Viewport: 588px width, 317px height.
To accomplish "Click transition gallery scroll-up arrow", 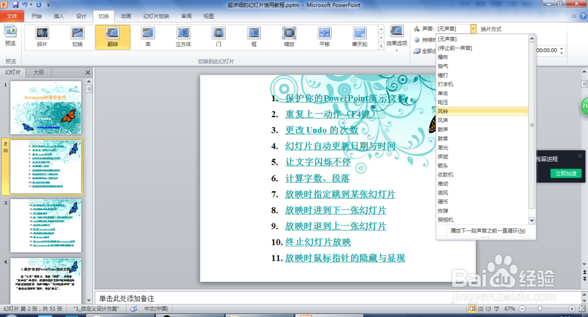I will (x=381, y=29).
